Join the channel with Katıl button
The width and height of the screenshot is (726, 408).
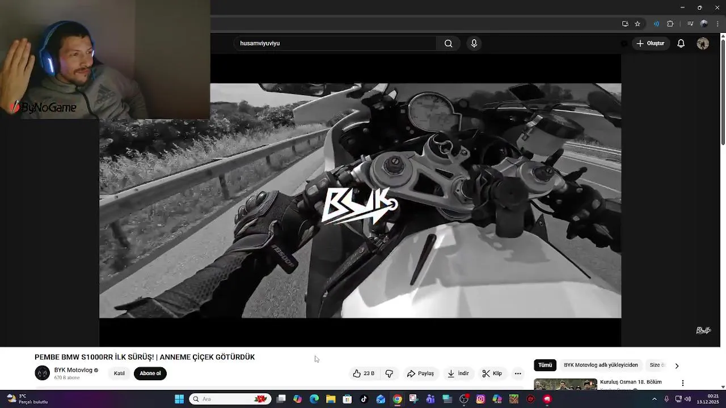[x=119, y=373]
